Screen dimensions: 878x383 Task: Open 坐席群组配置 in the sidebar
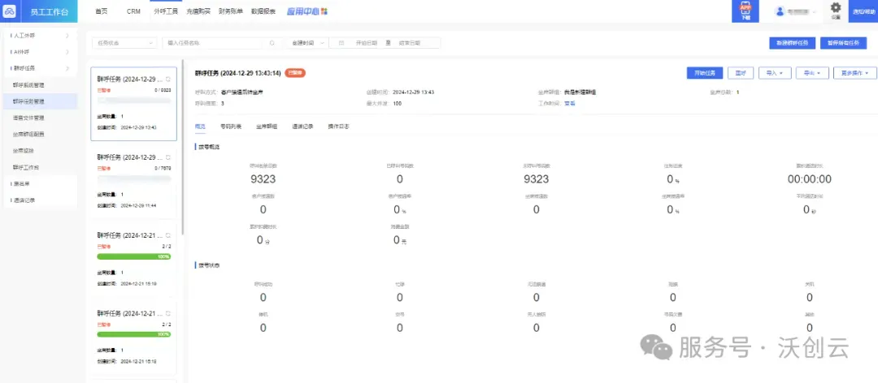(28, 134)
